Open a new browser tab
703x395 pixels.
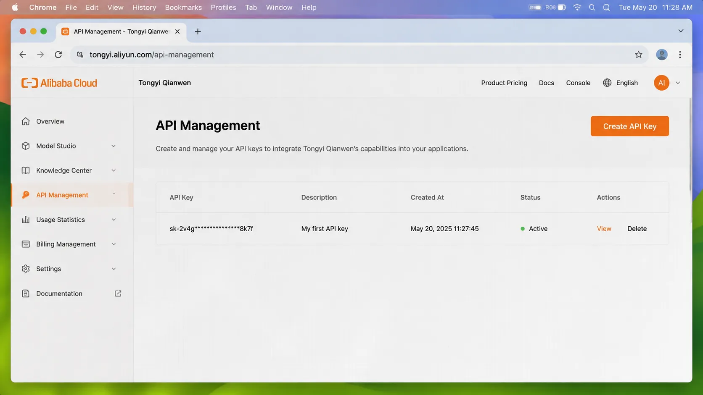click(x=198, y=31)
